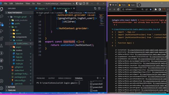This screenshot has height=95, width=169.
Task: Open the launch profile dropdown beside new terminal
Action: pos(100,78)
